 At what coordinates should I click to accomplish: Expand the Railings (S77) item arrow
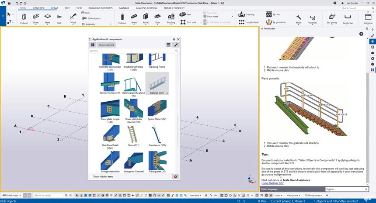(x=167, y=93)
